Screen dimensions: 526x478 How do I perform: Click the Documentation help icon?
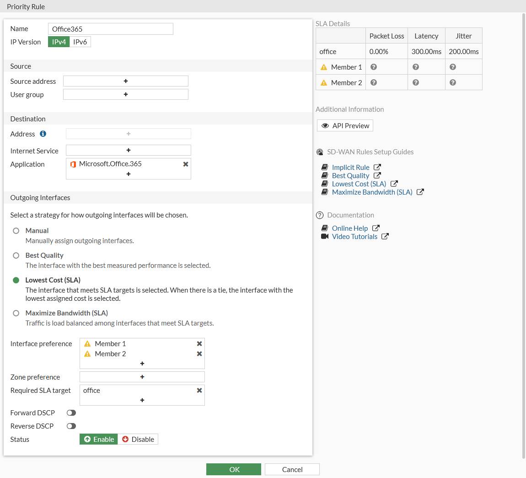coord(320,215)
